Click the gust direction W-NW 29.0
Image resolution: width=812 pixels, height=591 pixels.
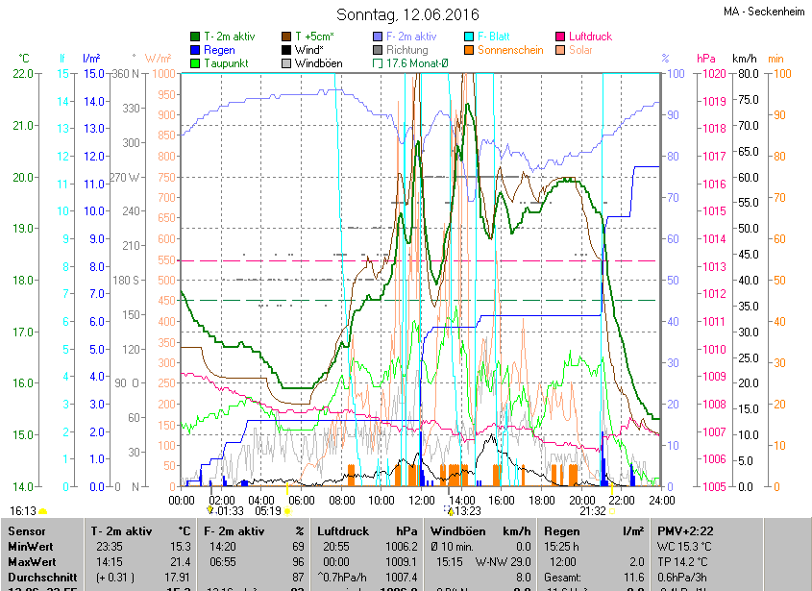coord(503,562)
